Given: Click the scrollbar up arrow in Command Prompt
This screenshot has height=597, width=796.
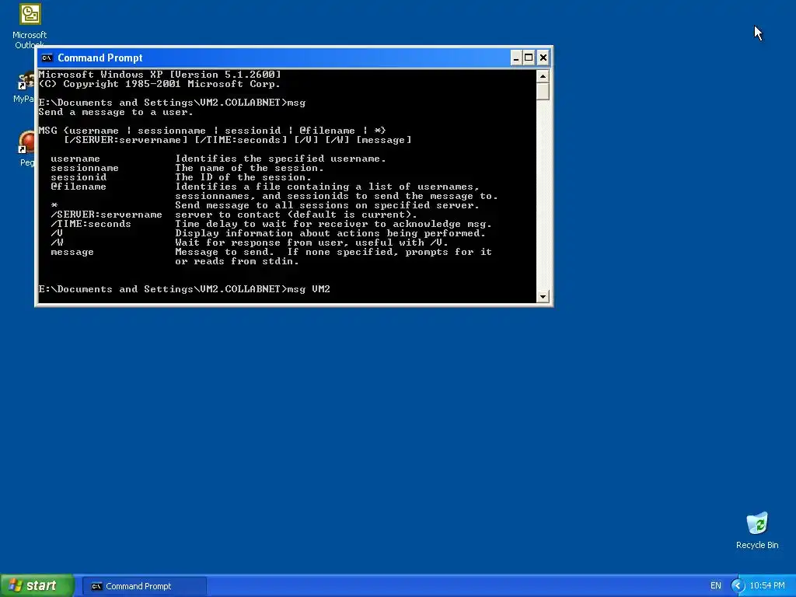Looking at the screenshot, I should click(543, 76).
